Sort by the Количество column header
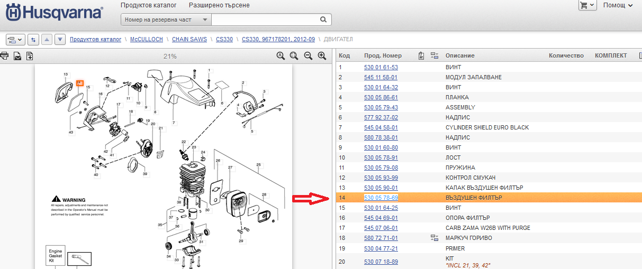The width and height of the screenshot is (642, 269). tap(566, 55)
